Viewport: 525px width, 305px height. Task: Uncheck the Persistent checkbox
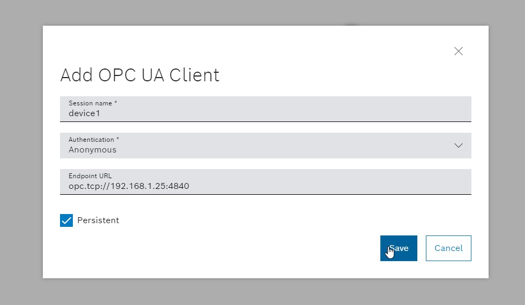pyautogui.click(x=66, y=220)
